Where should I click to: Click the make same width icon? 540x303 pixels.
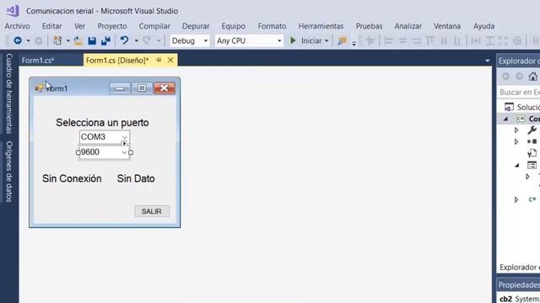click(x=476, y=41)
